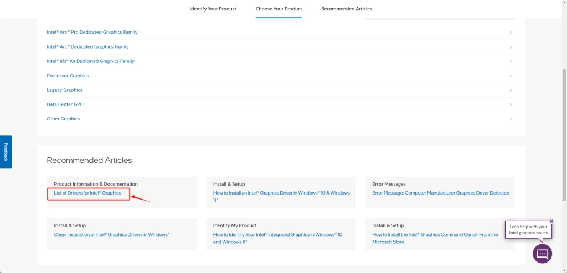
Task: Open Intel Iris Xe Dedicated Graphics Family
Action: [90, 61]
